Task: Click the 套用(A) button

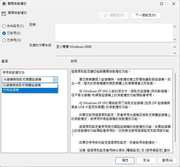Action: click(167, 160)
